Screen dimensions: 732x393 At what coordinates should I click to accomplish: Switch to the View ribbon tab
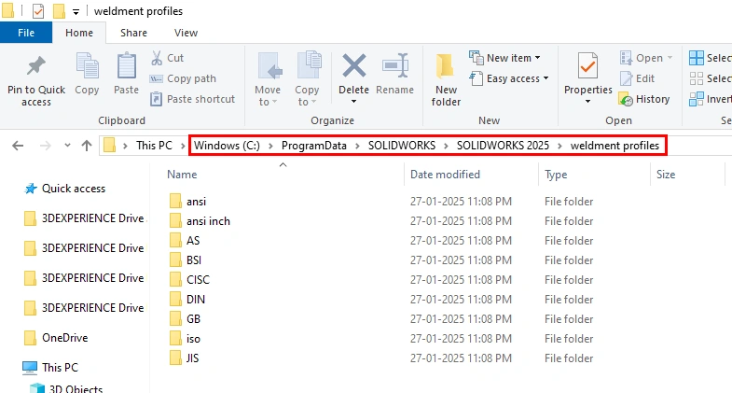click(x=186, y=33)
